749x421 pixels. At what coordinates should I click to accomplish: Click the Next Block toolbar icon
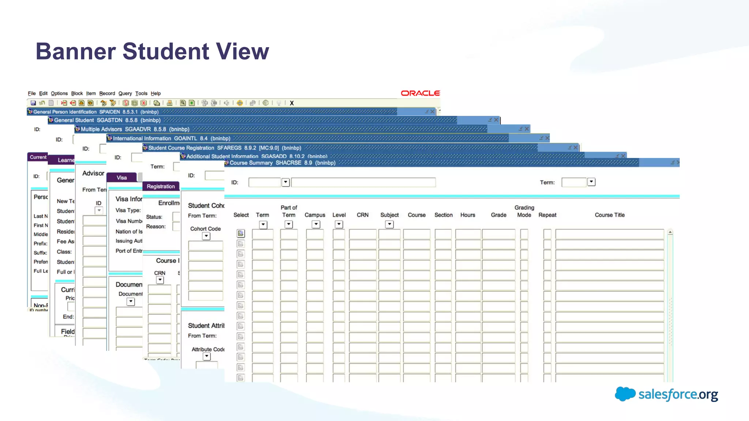(113, 103)
